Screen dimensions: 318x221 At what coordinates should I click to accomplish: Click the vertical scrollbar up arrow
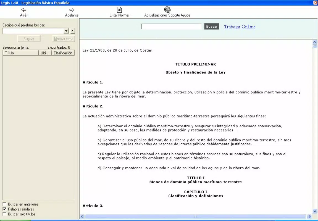click(x=315, y=42)
